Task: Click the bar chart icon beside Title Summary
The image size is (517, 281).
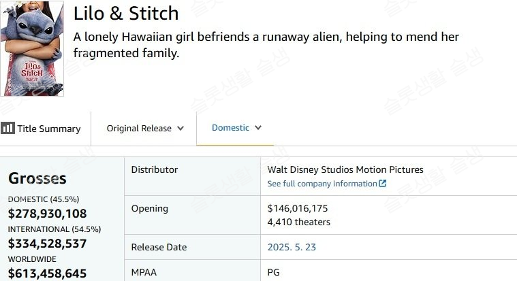Action: 7,128
